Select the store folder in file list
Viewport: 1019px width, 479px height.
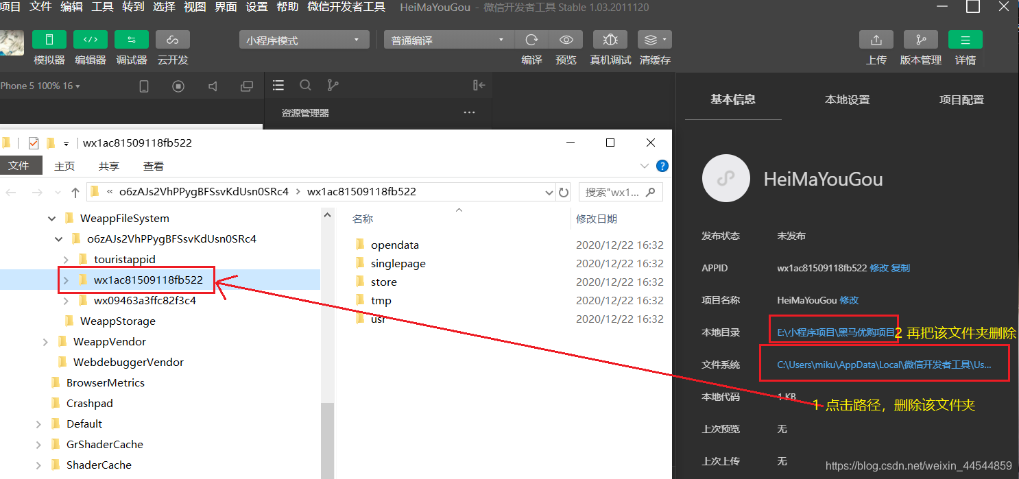pos(383,282)
